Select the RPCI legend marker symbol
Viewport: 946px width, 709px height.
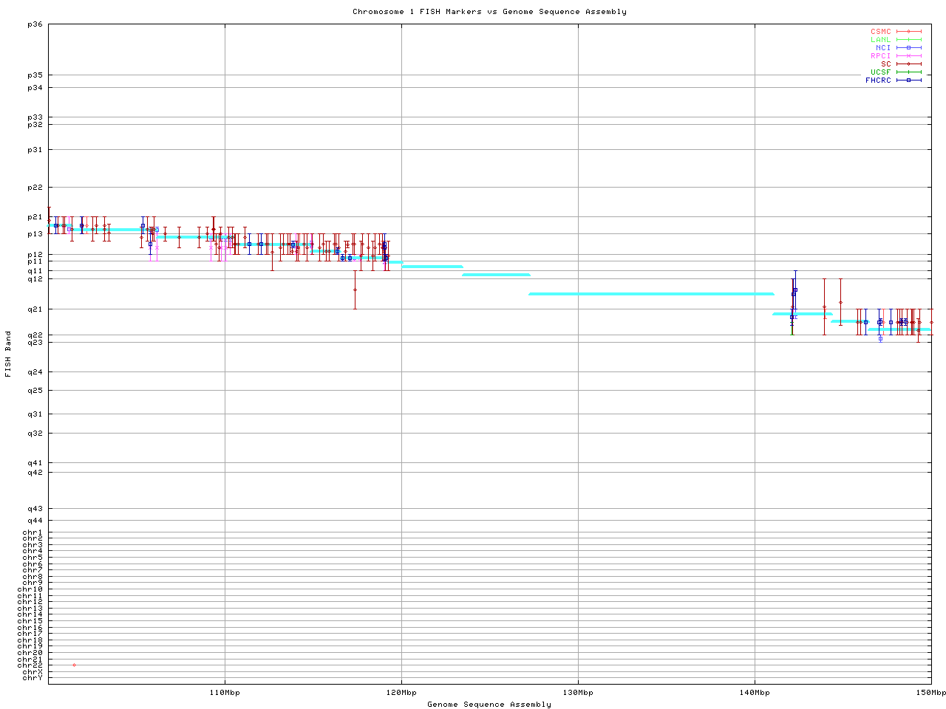pos(908,56)
